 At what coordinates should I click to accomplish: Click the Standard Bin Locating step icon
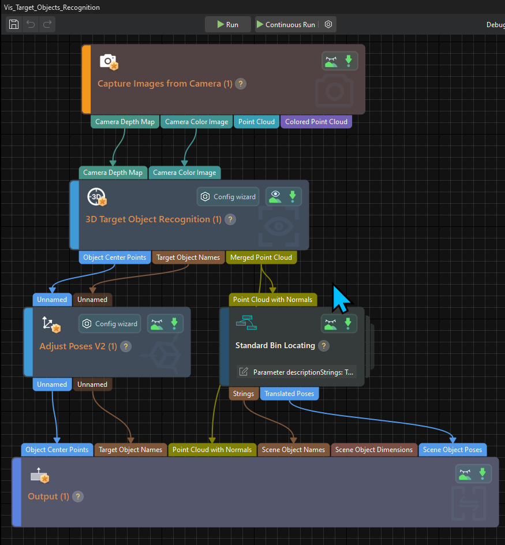pyautogui.click(x=246, y=323)
